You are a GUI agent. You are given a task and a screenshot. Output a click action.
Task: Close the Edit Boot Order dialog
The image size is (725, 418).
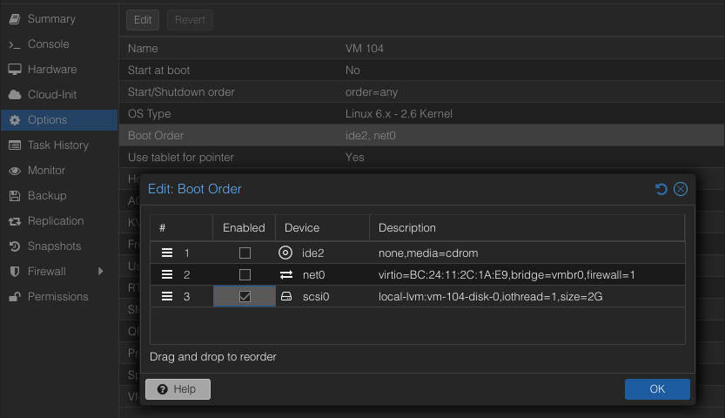681,189
